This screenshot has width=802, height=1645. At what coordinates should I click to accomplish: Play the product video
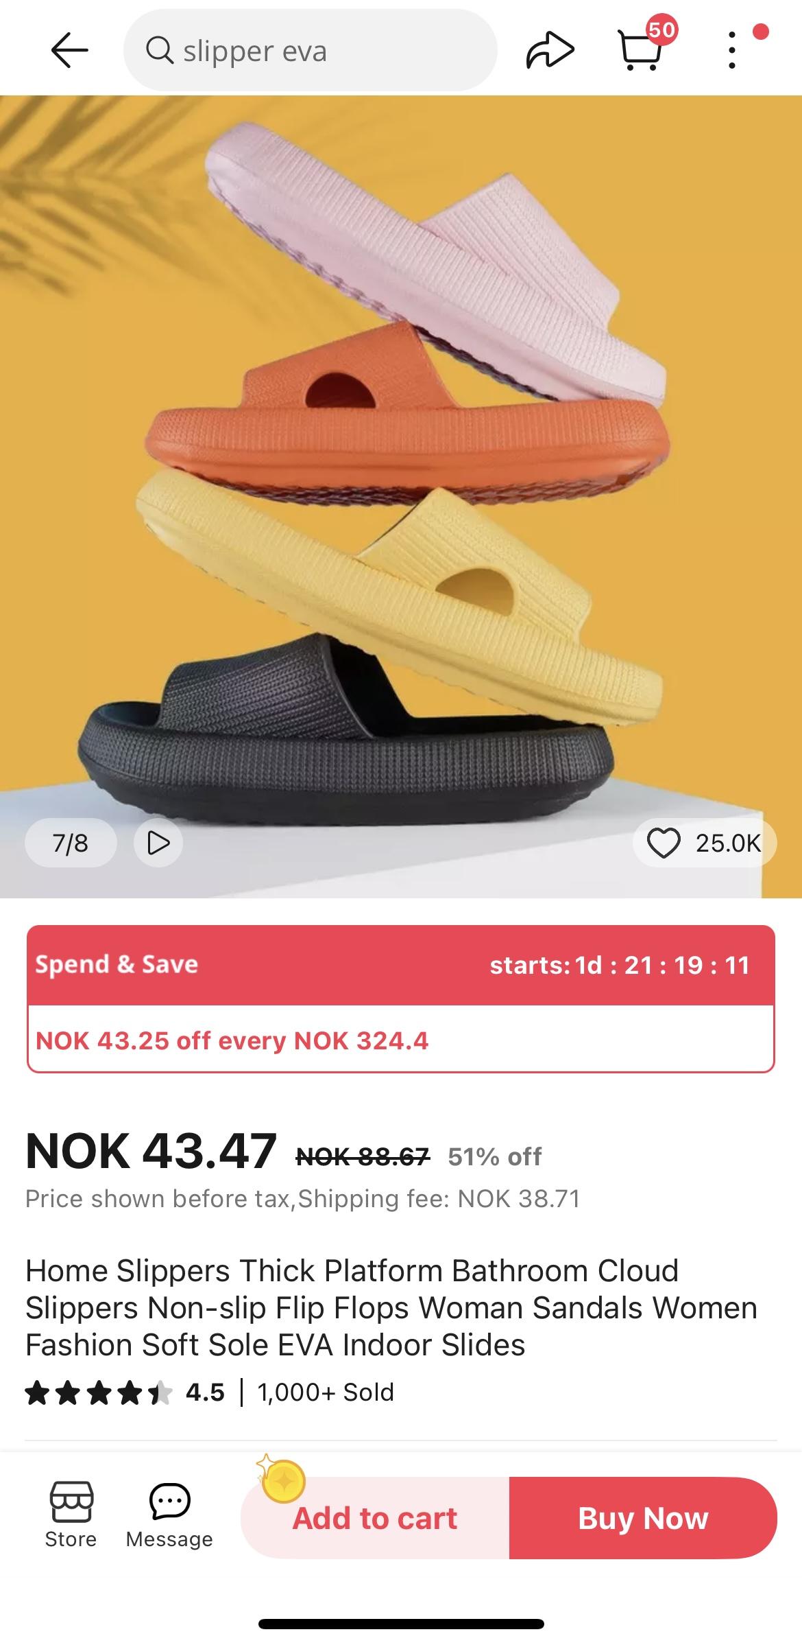pos(158,842)
